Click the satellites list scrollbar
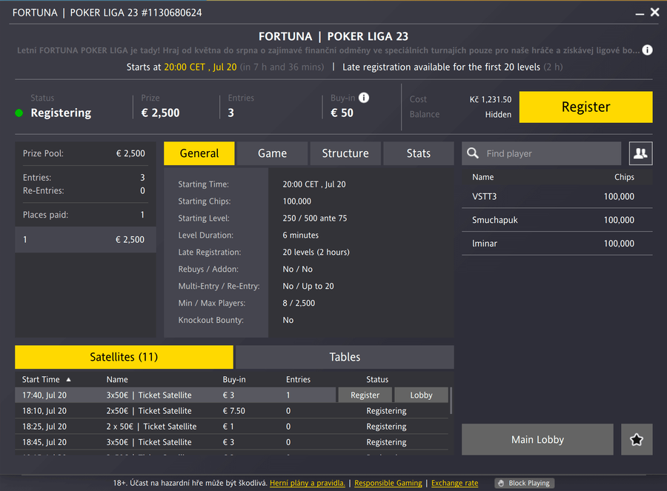667x491 pixels. pos(451,401)
